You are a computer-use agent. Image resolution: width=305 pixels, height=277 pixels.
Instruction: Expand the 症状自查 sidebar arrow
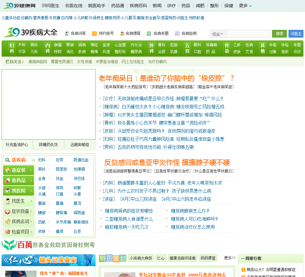pos(31,211)
